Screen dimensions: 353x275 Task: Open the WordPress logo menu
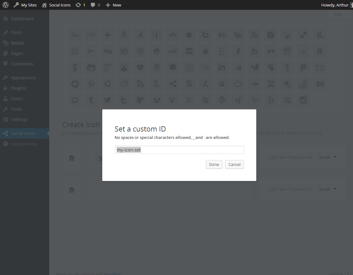[x=6, y=5]
